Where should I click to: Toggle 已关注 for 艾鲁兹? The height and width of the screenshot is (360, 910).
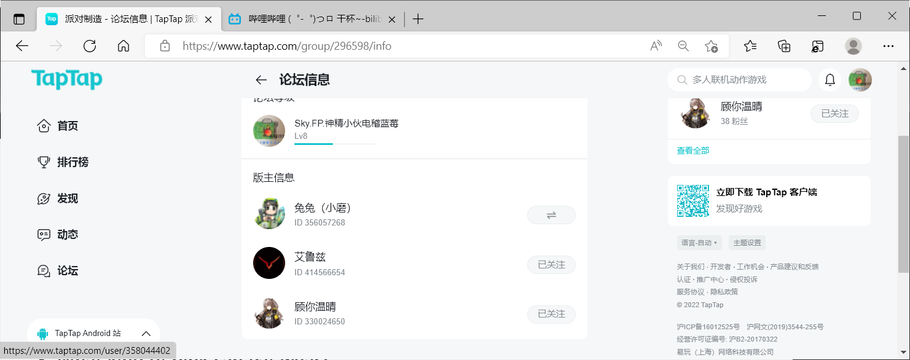coord(551,265)
